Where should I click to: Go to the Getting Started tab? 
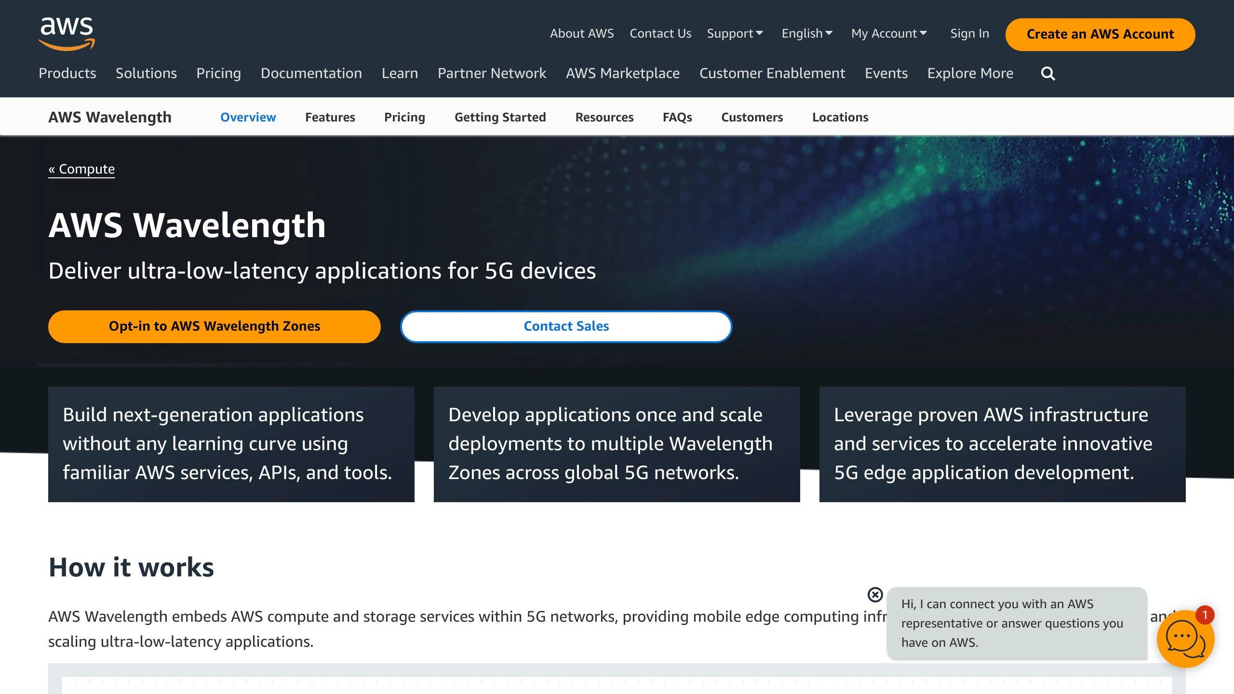tap(500, 117)
